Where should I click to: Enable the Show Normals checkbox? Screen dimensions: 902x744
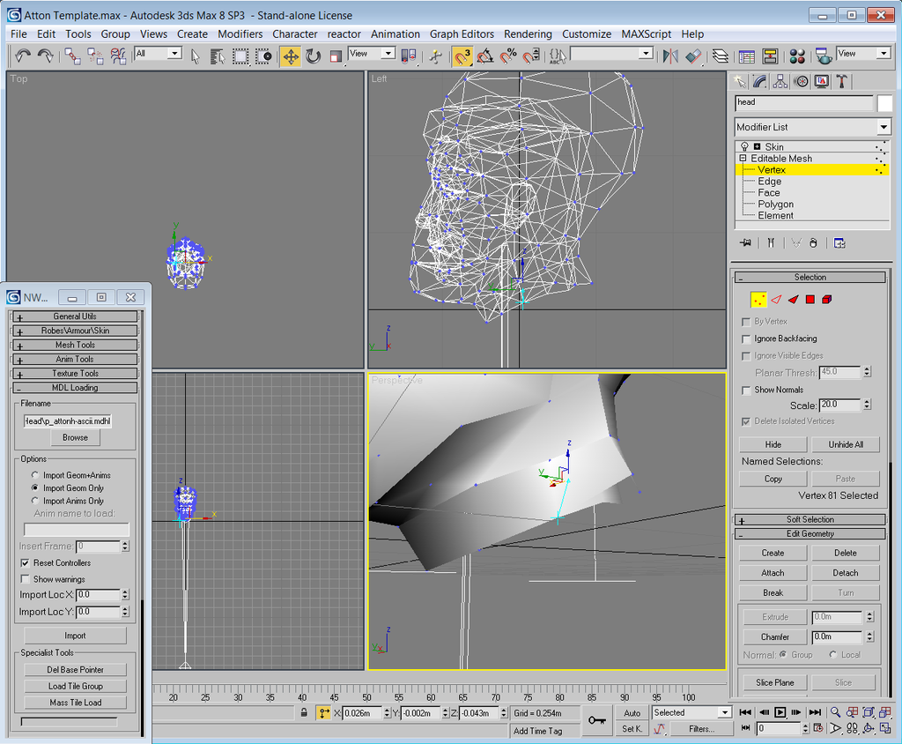[x=746, y=391]
